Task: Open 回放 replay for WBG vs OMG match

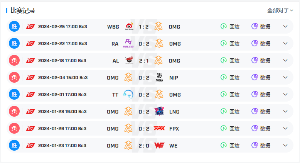Action: (230, 26)
